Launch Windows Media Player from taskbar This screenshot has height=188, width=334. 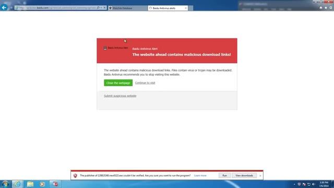pyautogui.click(x=42, y=184)
